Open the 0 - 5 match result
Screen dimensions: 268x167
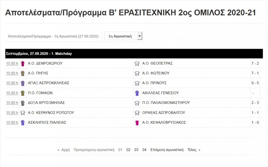click(x=255, y=83)
